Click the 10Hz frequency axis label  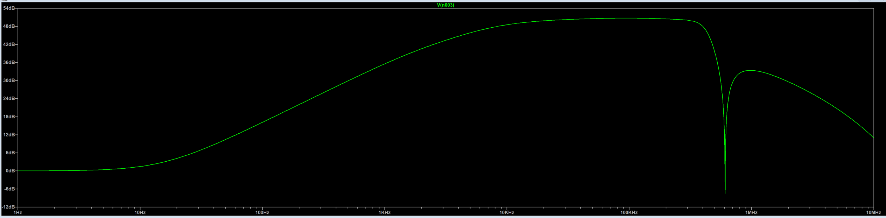pos(140,213)
